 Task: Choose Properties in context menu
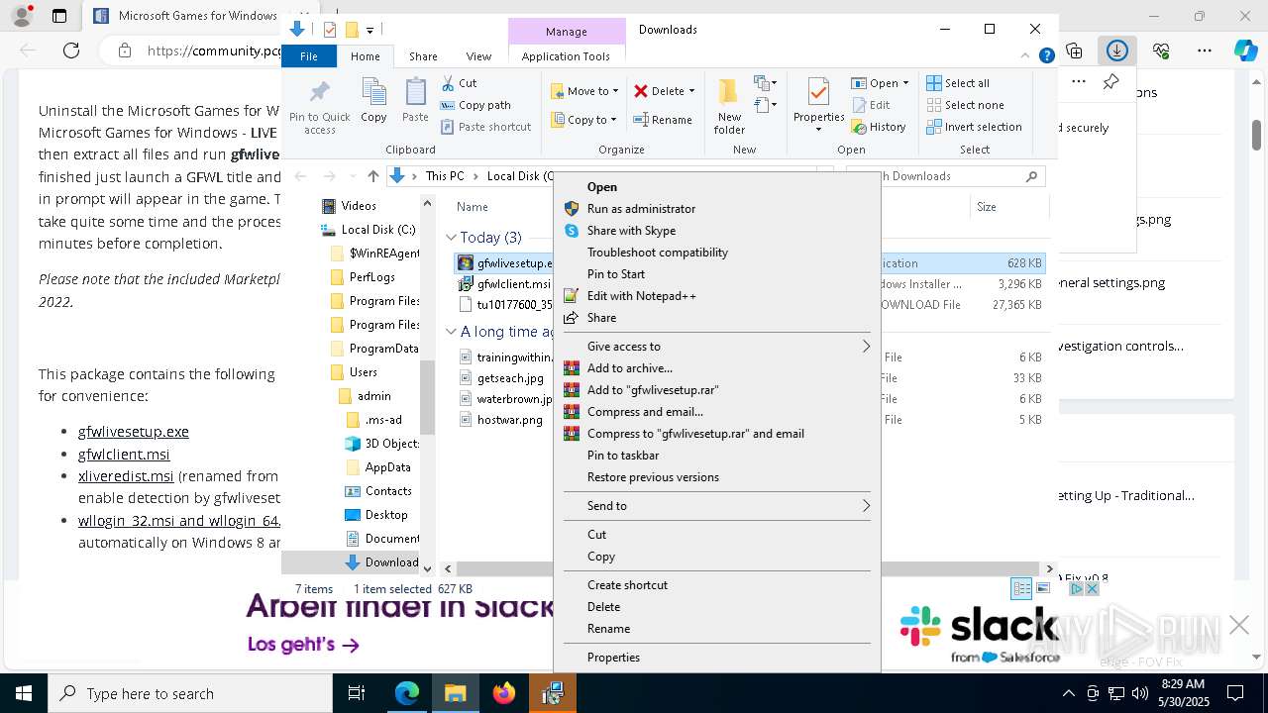pos(716,658)
